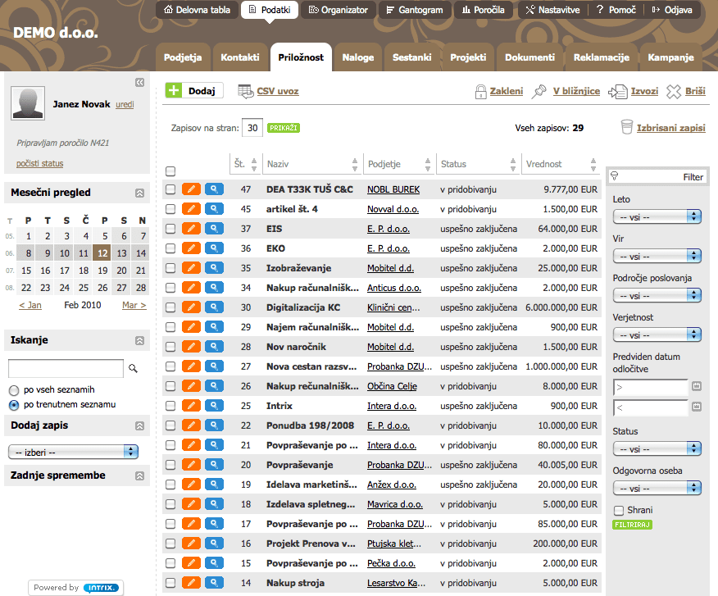The image size is (718, 596).
Task: Click the Zakleni padlock icon
Action: tap(480, 92)
